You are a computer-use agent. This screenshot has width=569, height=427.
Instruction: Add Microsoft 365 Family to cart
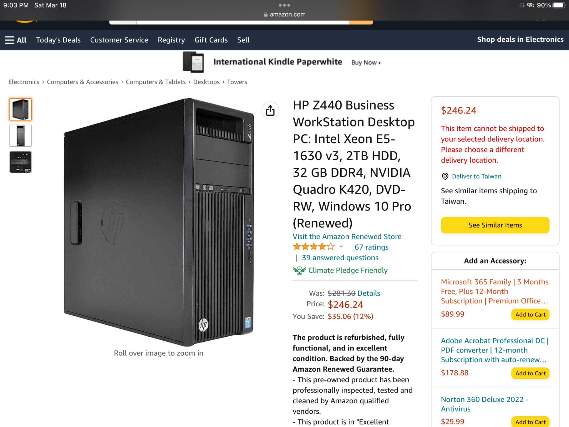click(x=530, y=314)
